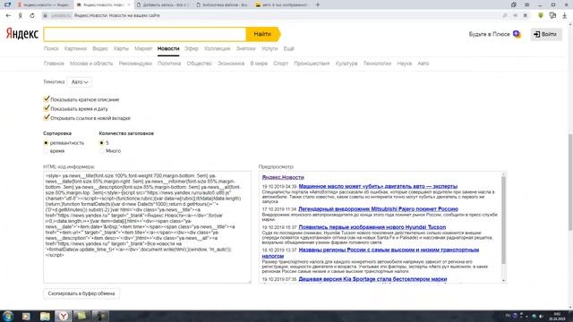Open the 'Ещё' services menu
This screenshot has width=573, height=322.
pos(288,48)
